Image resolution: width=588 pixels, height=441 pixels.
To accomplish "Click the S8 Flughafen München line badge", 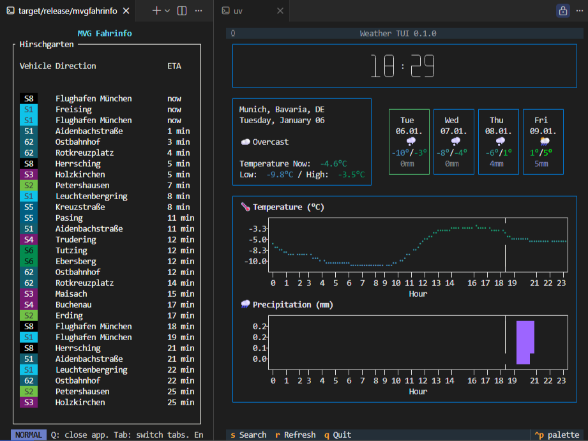I will (29, 98).
